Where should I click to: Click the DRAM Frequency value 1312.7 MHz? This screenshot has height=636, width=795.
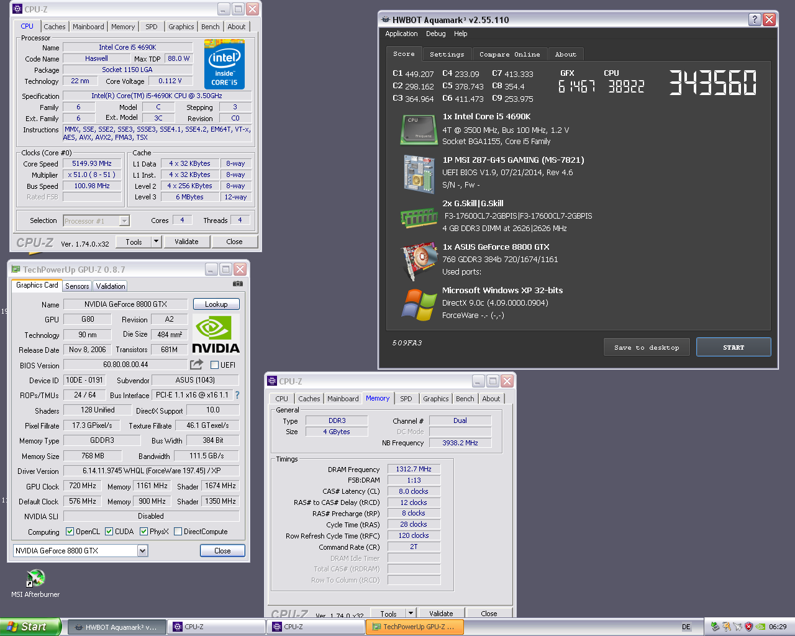pos(414,469)
